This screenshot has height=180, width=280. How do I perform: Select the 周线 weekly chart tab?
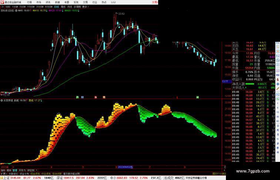click(x=63, y=7)
